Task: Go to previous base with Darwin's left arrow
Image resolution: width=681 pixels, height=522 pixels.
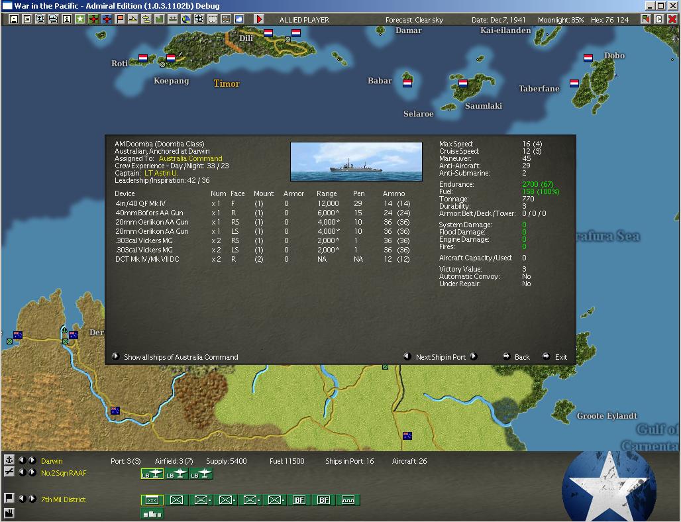Action: (x=22, y=460)
